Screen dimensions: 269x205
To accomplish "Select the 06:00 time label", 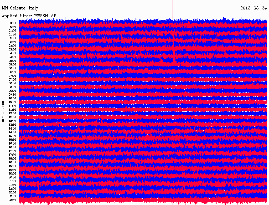I will coord(12,68).
